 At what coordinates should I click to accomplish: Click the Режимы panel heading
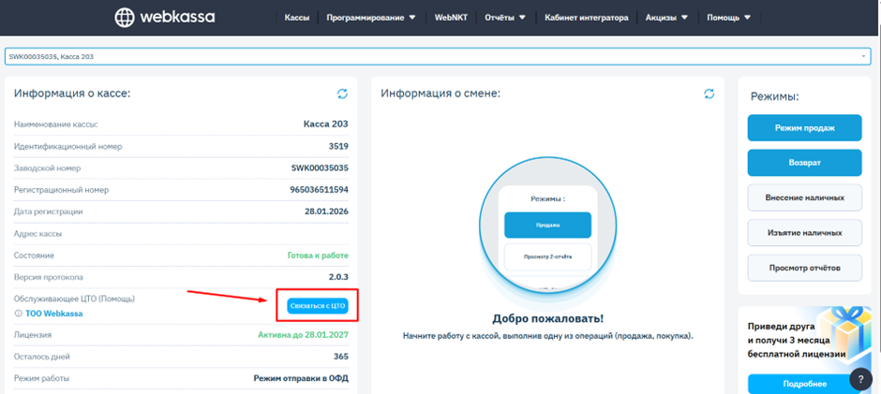[x=775, y=96]
